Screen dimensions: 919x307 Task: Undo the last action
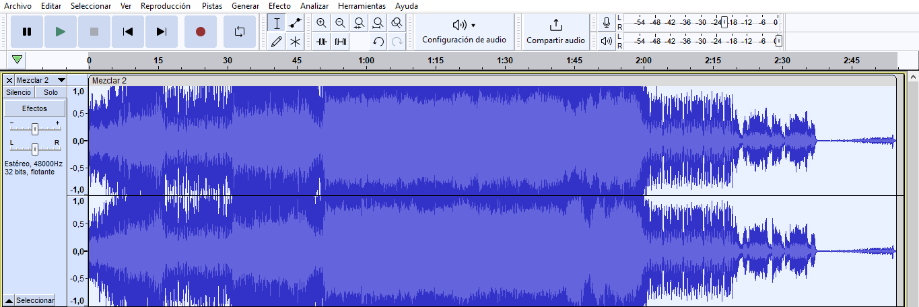pos(378,42)
